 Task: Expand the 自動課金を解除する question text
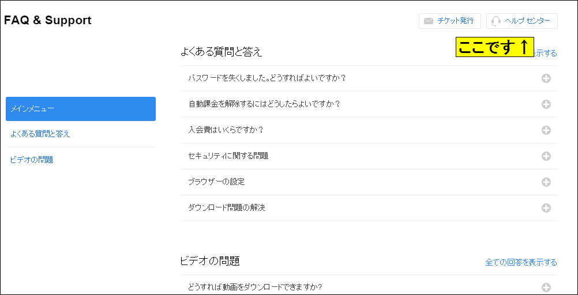pyautogui.click(x=264, y=104)
